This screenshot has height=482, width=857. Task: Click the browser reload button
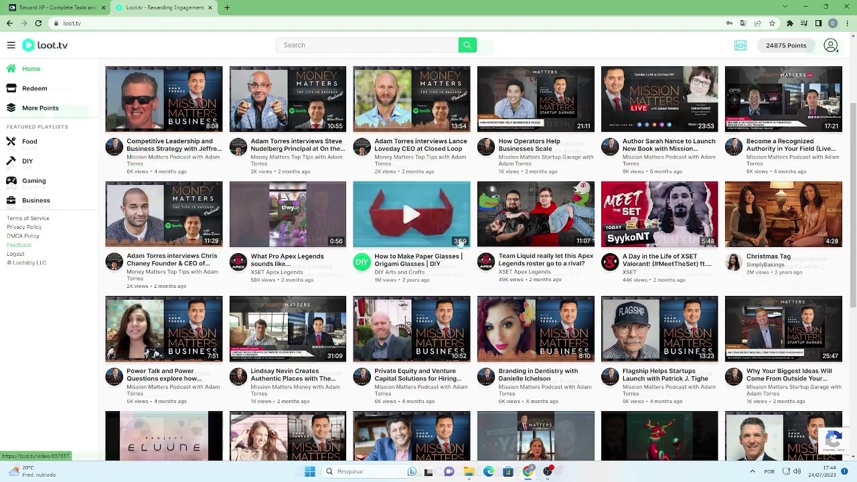click(38, 23)
